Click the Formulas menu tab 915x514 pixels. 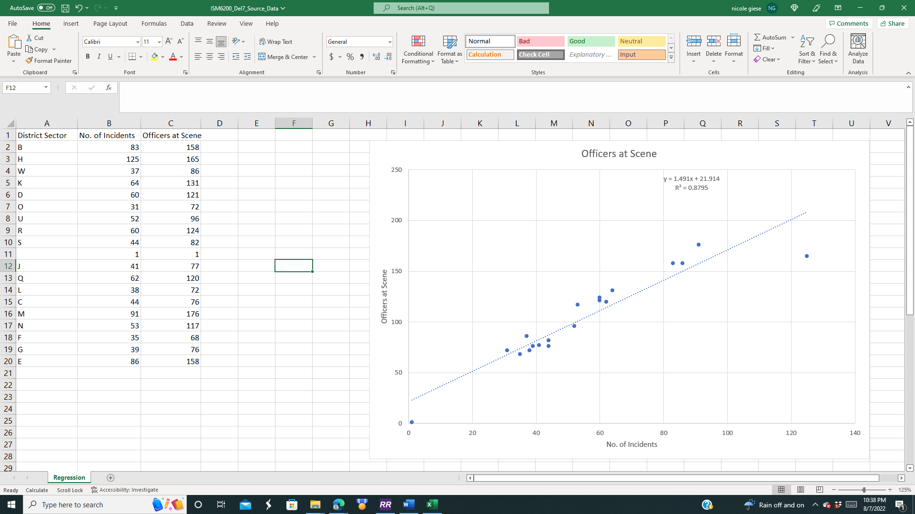click(154, 23)
